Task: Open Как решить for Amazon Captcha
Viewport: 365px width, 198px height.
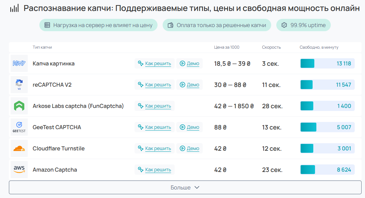Action: click(x=154, y=170)
